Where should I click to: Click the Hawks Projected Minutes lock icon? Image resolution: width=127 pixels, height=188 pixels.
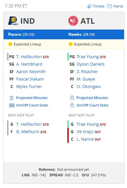[x=72, y=98]
